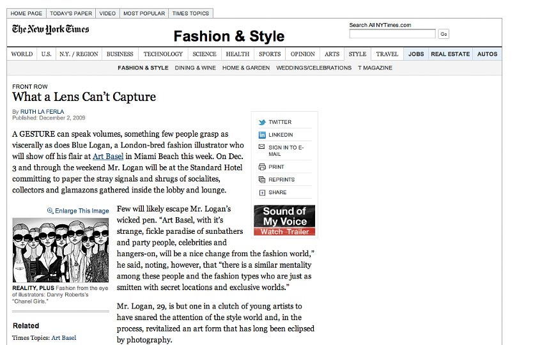533x345 pixels.
Task: Select Dining & Wine subsection
Action: (x=195, y=68)
